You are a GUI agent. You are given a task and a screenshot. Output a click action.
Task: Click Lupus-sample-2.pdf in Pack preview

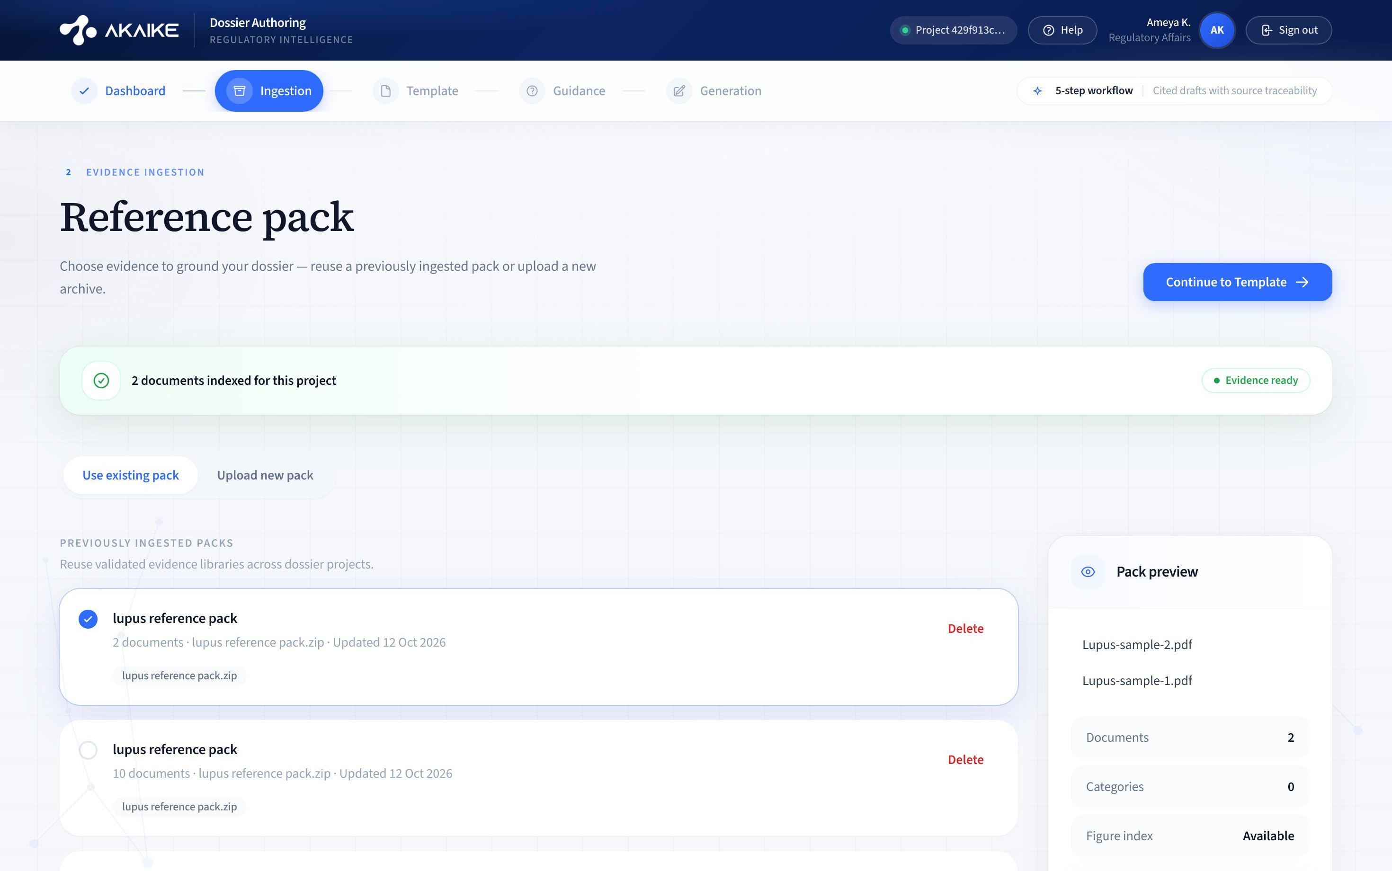click(1137, 645)
